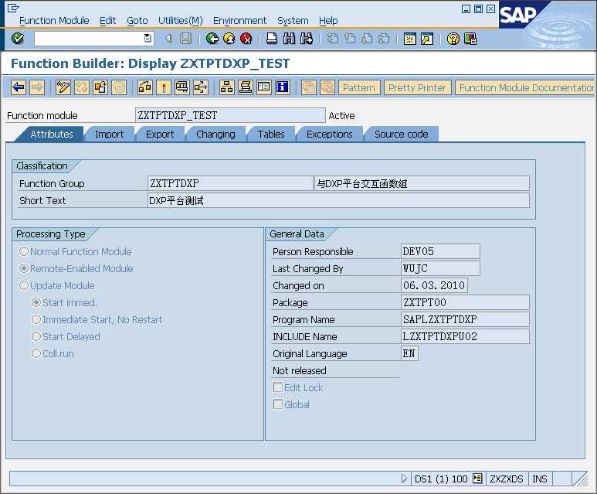
Task: Activate the function module icon
Action: (164, 87)
